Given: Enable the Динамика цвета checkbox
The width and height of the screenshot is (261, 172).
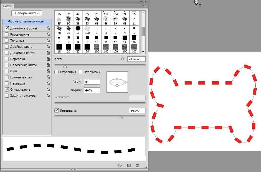Looking at the screenshot, I should point(7,53).
